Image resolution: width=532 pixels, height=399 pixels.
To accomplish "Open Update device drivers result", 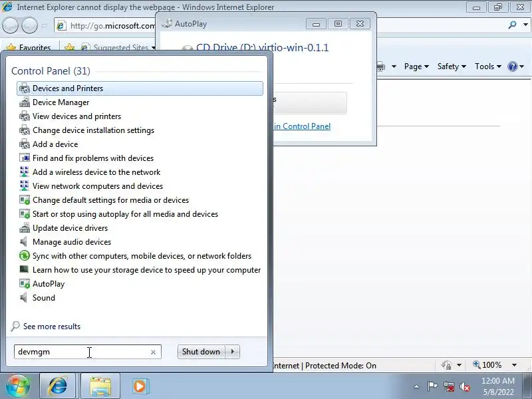I will [140, 228].
